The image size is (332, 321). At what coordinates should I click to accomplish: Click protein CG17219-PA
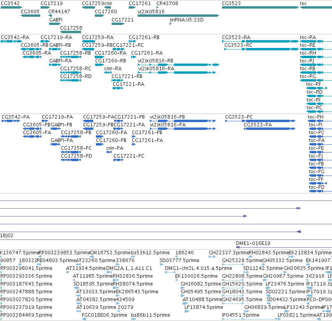[57, 117]
